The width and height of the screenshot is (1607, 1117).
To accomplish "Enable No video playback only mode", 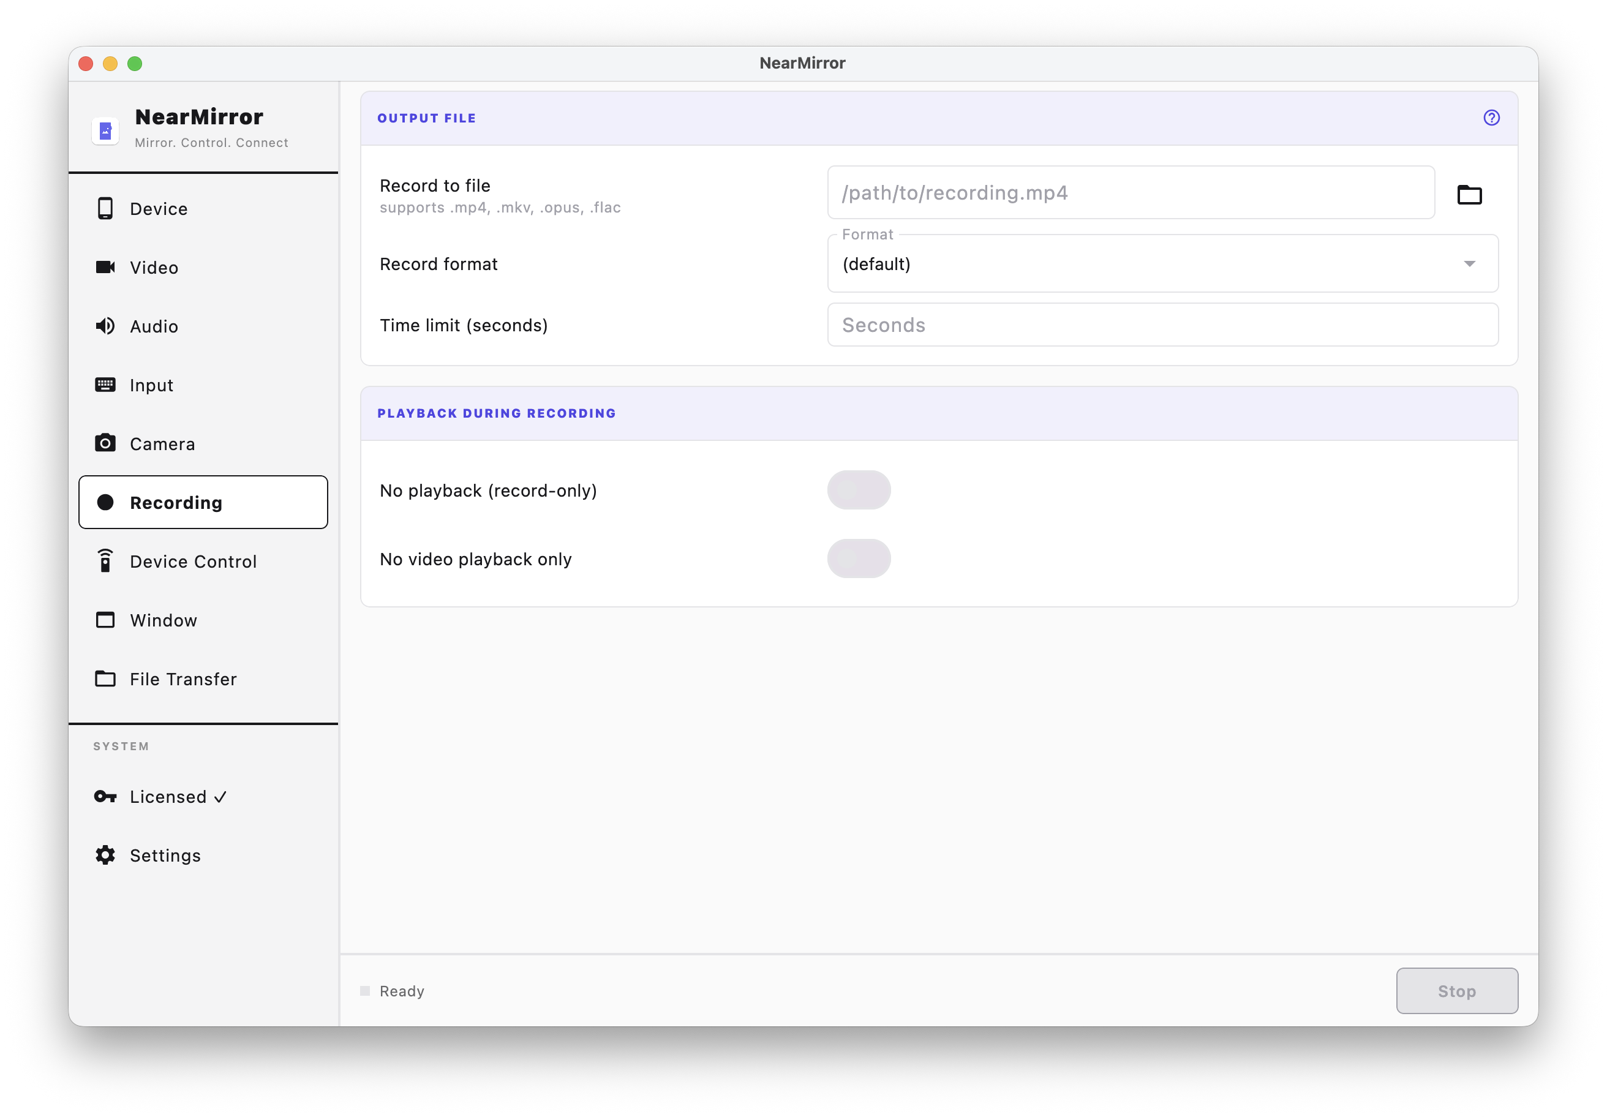I will tap(859, 558).
